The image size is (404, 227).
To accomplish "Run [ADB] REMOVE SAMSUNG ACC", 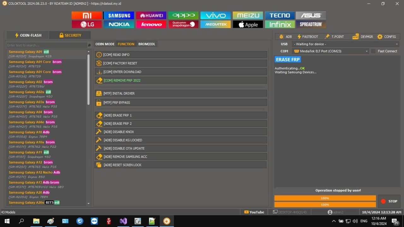I will pyautogui.click(x=181, y=157).
